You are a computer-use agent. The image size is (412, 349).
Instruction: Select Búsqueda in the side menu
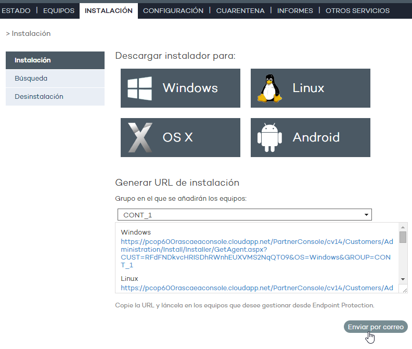(55, 79)
